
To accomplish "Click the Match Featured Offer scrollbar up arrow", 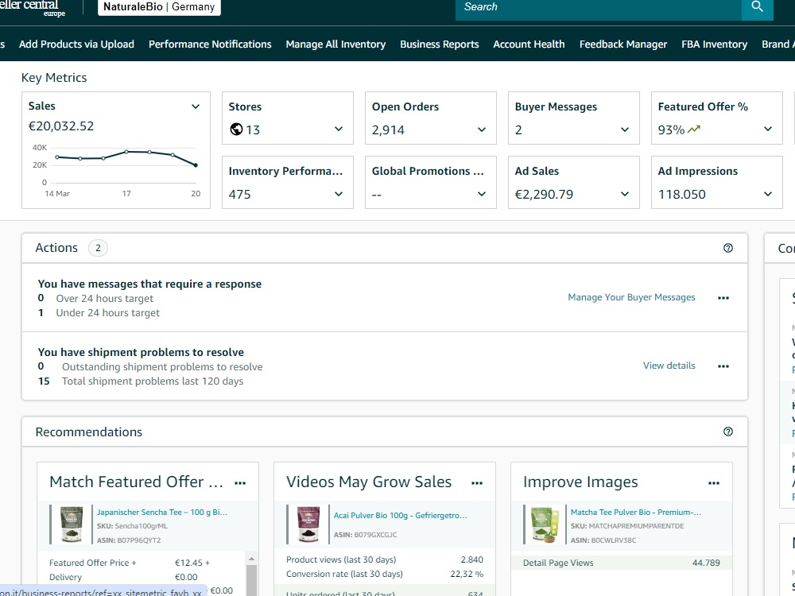I will click(251, 559).
